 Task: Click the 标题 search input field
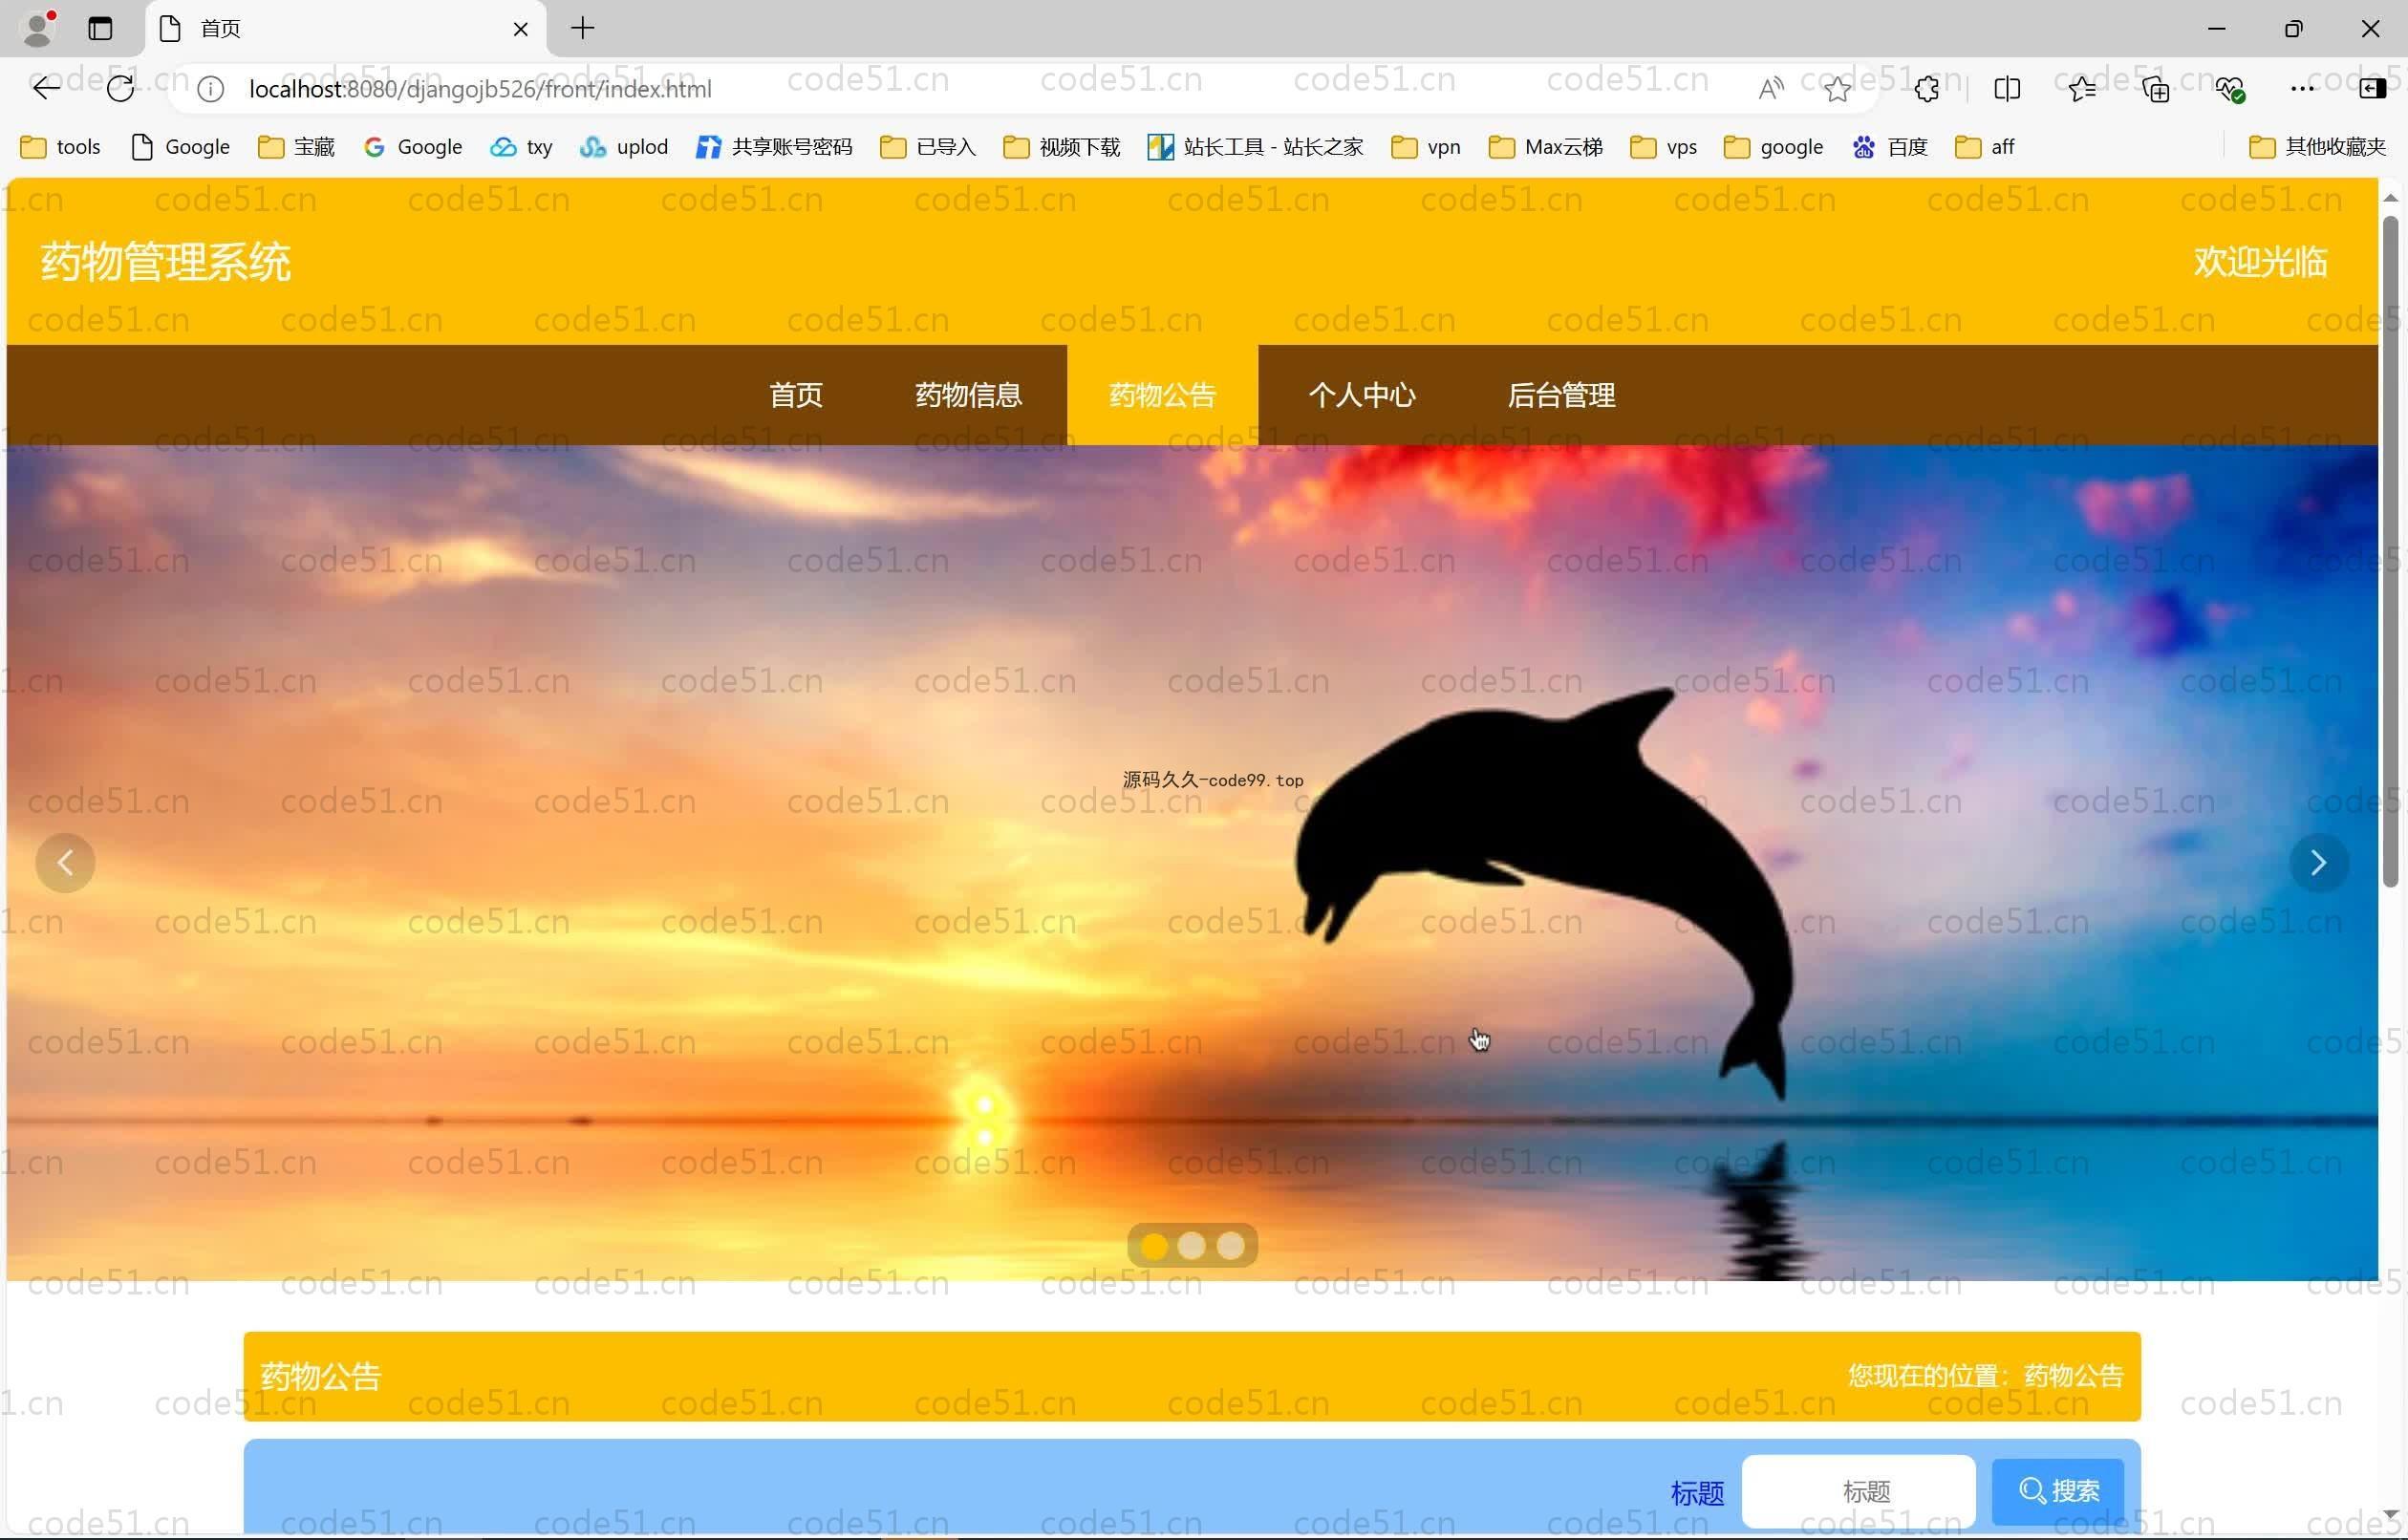[x=1858, y=1491]
